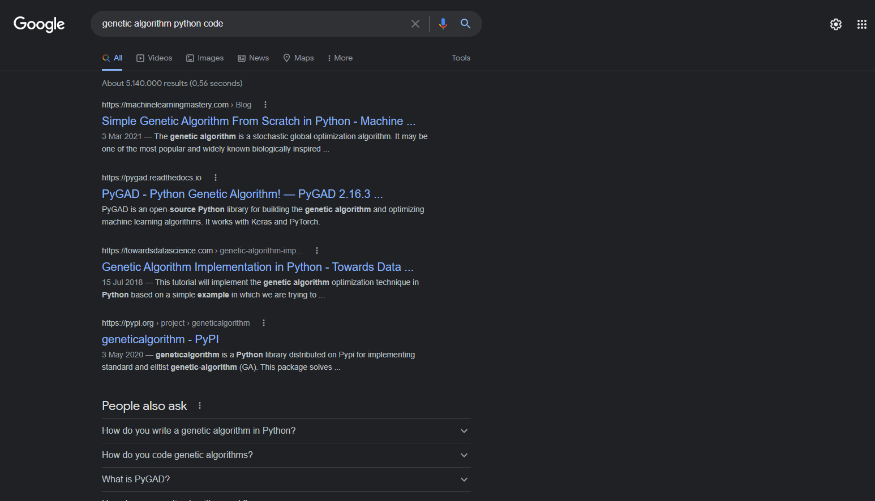Screen dimensions: 875x501
Task: Open the Tools button
Action: (x=461, y=58)
